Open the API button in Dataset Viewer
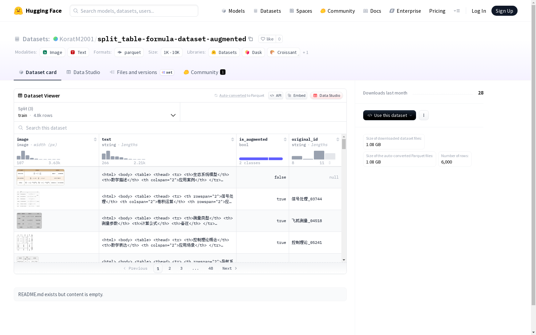This screenshot has height=335, width=536. (x=276, y=95)
